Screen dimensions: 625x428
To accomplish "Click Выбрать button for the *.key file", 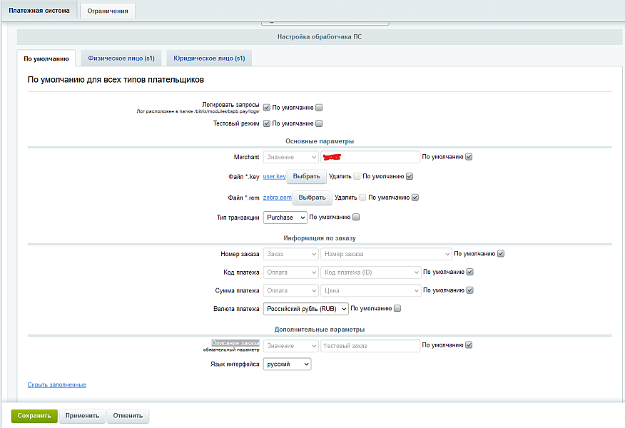I will coord(306,176).
